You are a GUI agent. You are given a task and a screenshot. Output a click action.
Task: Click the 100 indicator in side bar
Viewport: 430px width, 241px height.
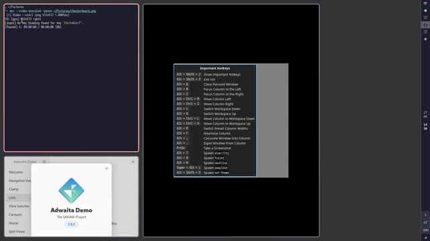[x=425, y=230]
